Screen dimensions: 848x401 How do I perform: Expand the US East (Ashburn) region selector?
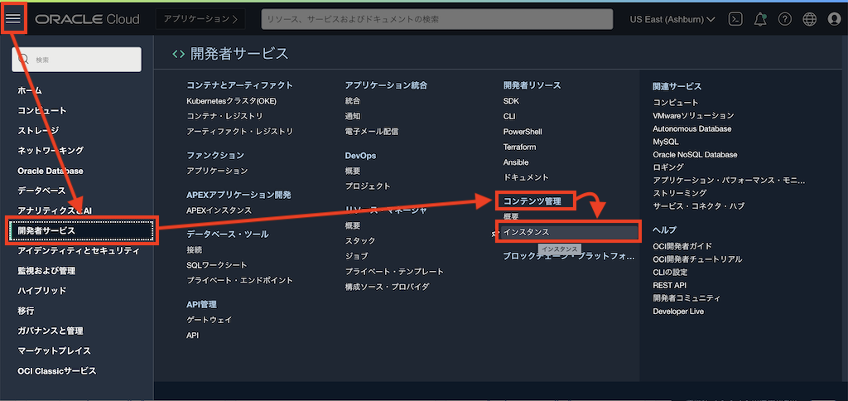[x=672, y=19]
